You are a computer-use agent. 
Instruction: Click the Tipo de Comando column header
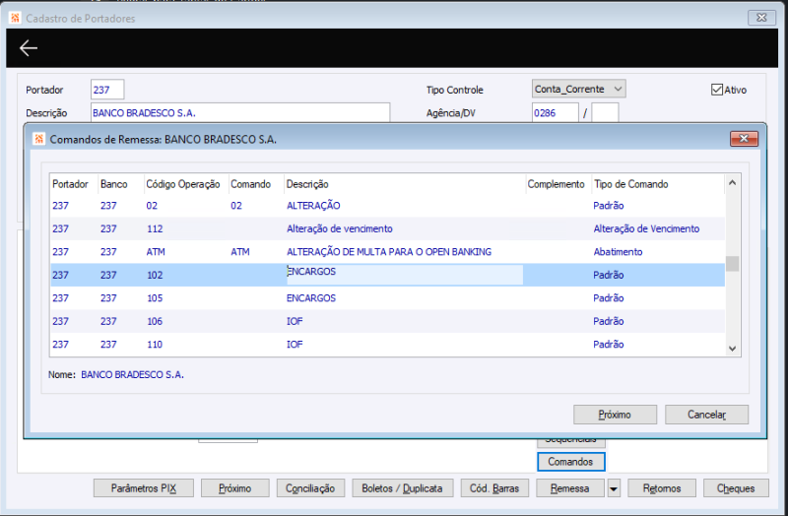[x=630, y=184]
